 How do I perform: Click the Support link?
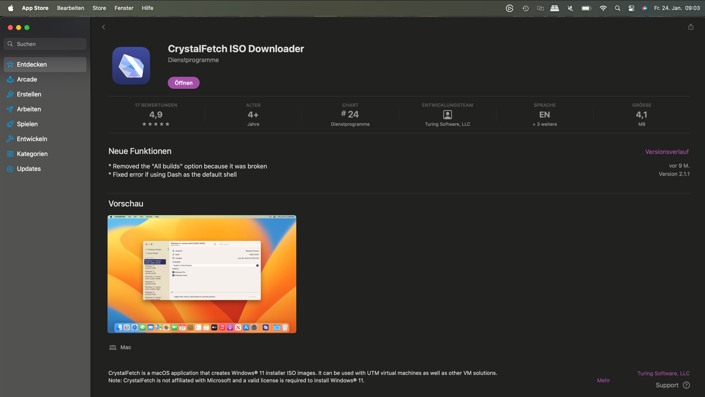[x=667, y=385]
